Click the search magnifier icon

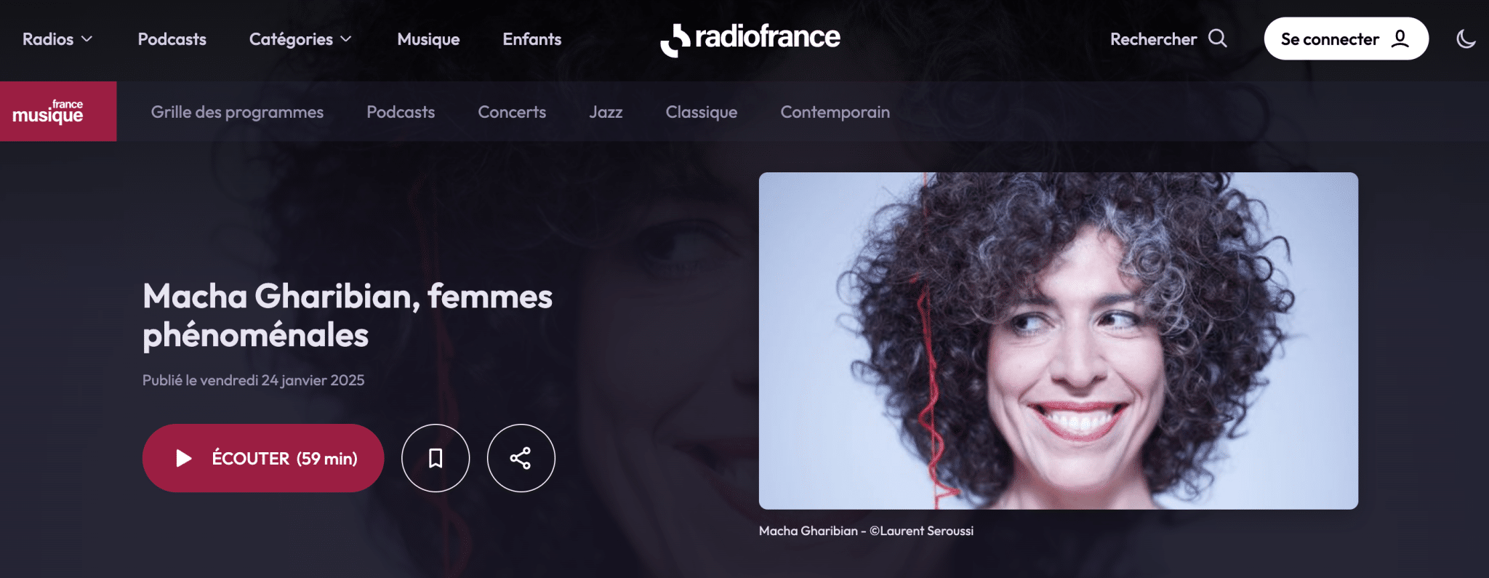point(1218,39)
